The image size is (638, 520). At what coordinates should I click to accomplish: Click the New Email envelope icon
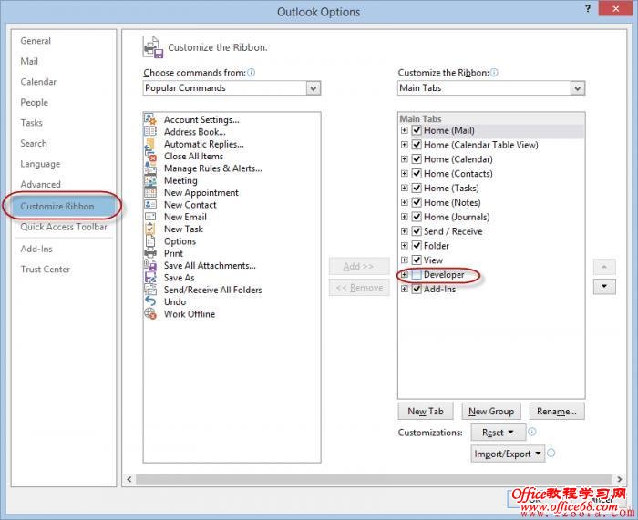150,217
